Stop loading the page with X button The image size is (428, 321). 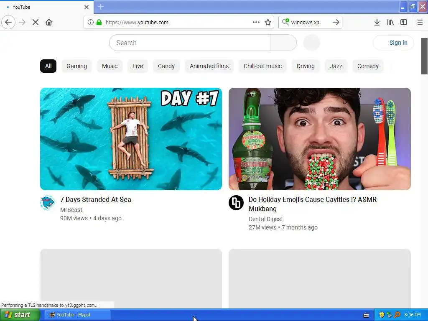[36, 22]
